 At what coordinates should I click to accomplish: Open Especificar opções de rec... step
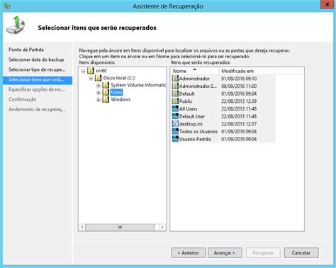pos(37,89)
